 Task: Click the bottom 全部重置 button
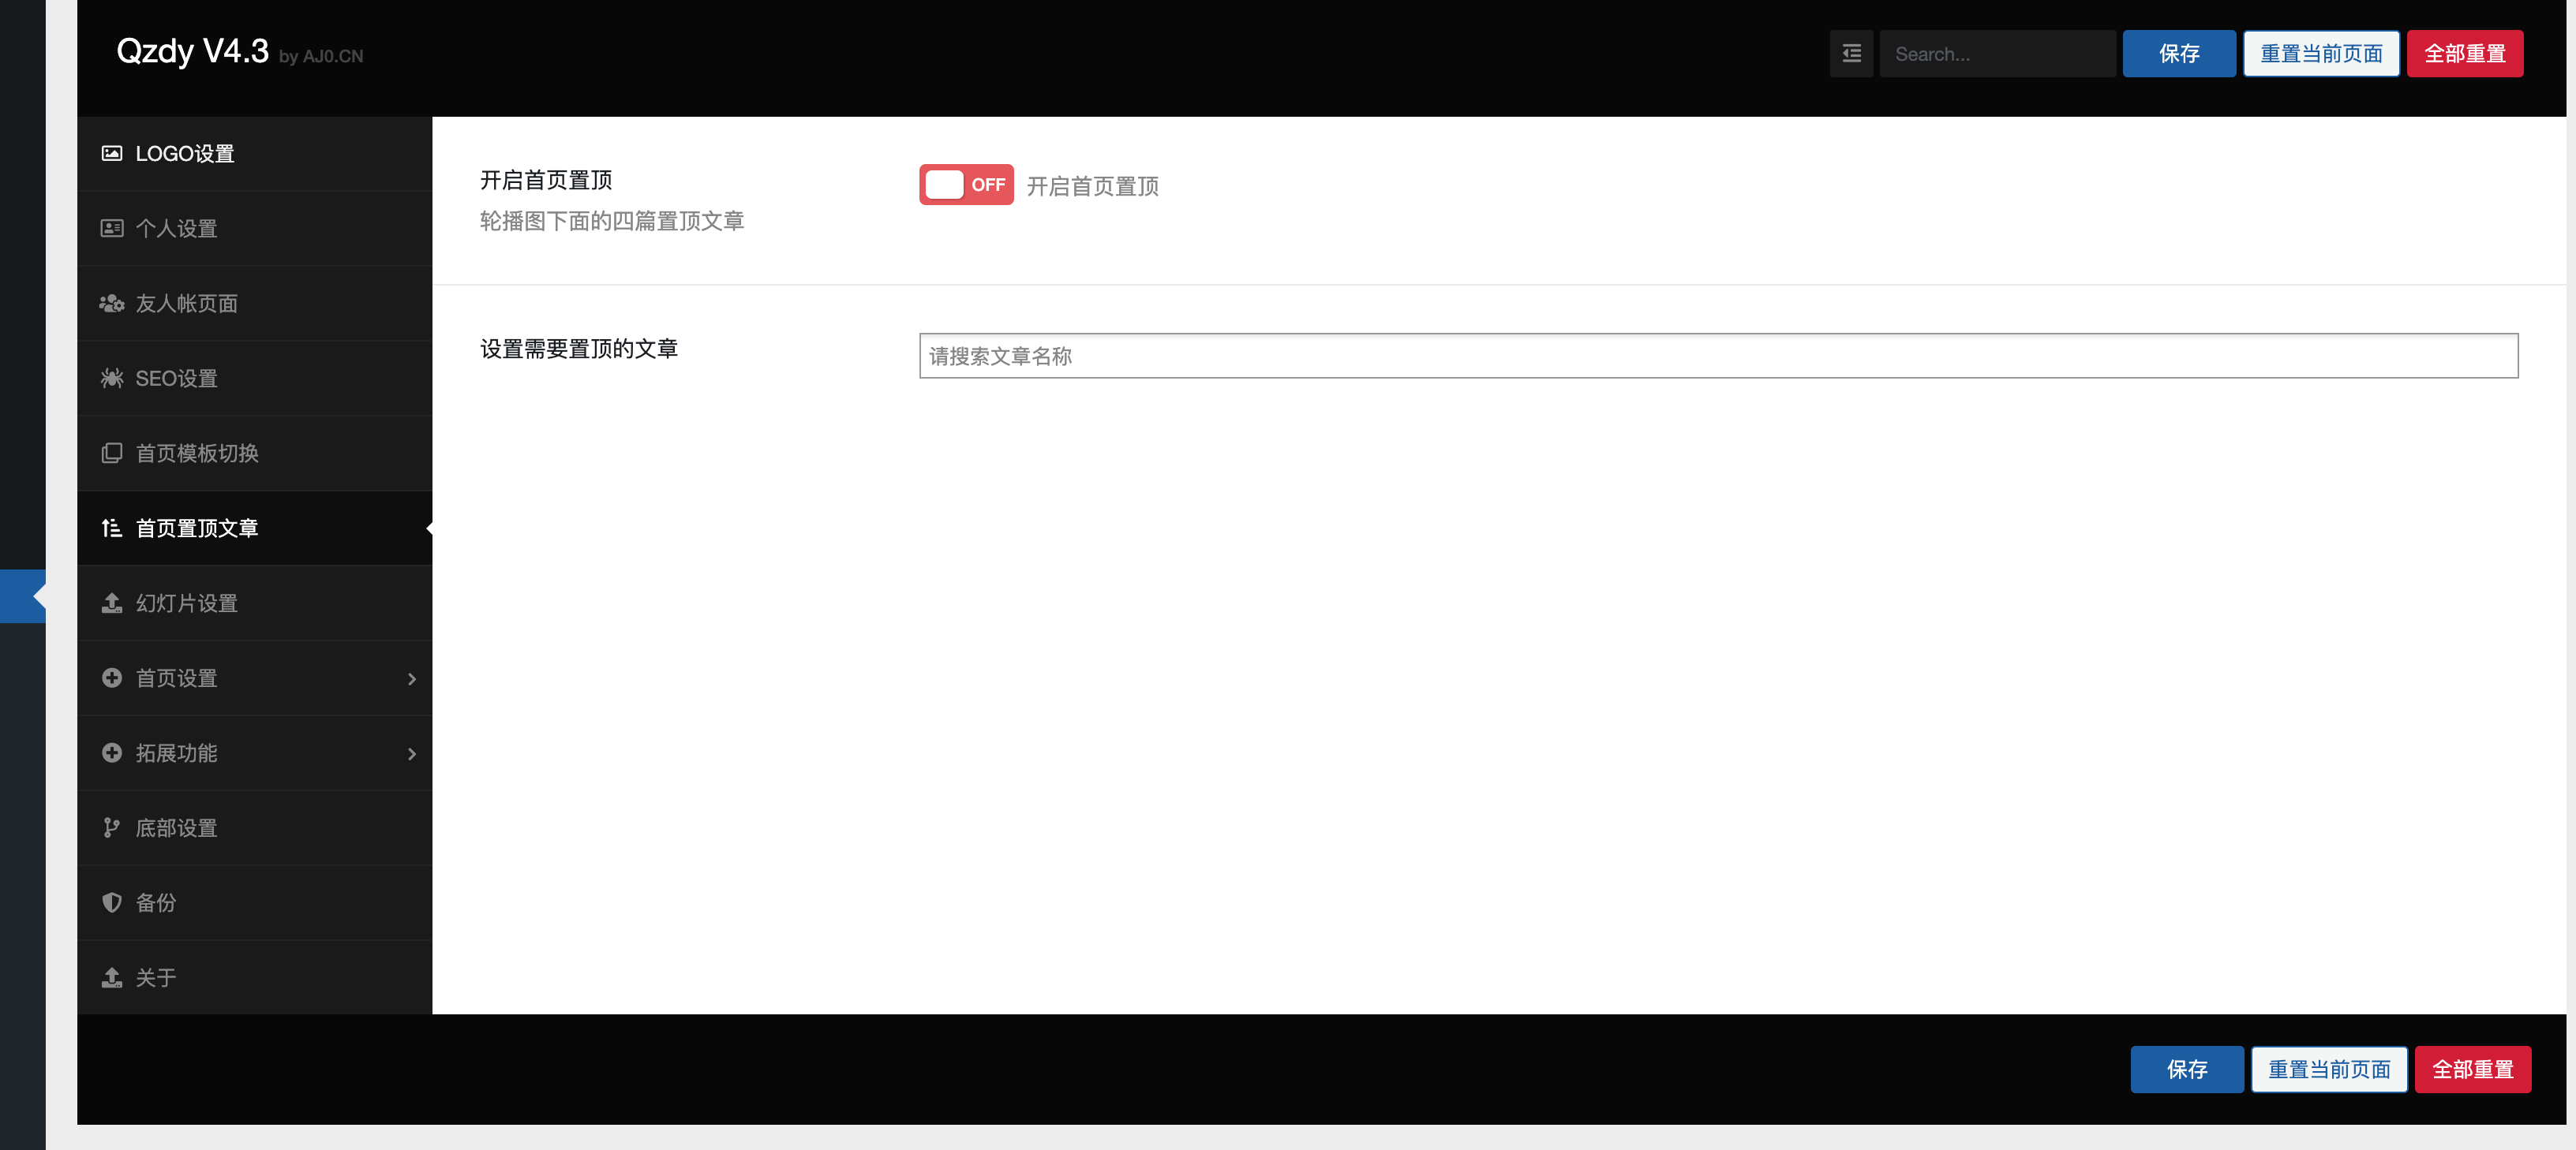point(2473,1069)
